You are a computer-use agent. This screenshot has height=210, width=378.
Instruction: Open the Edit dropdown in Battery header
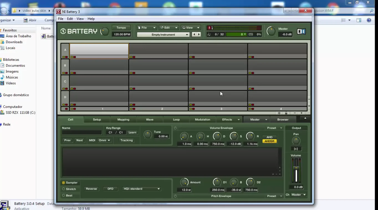point(169,28)
